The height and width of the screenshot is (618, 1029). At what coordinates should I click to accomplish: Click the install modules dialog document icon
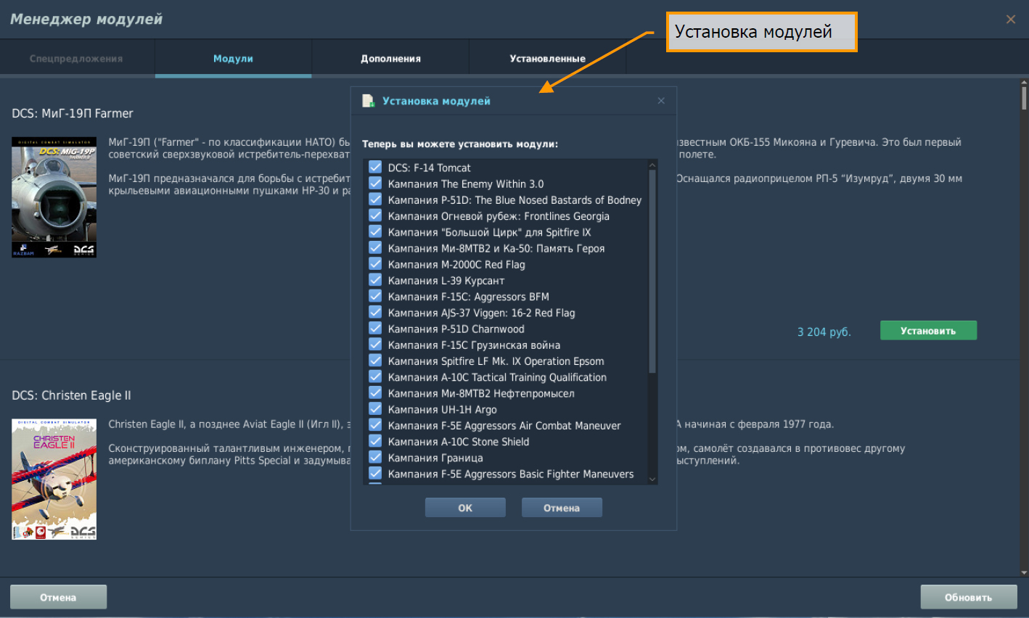369,101
